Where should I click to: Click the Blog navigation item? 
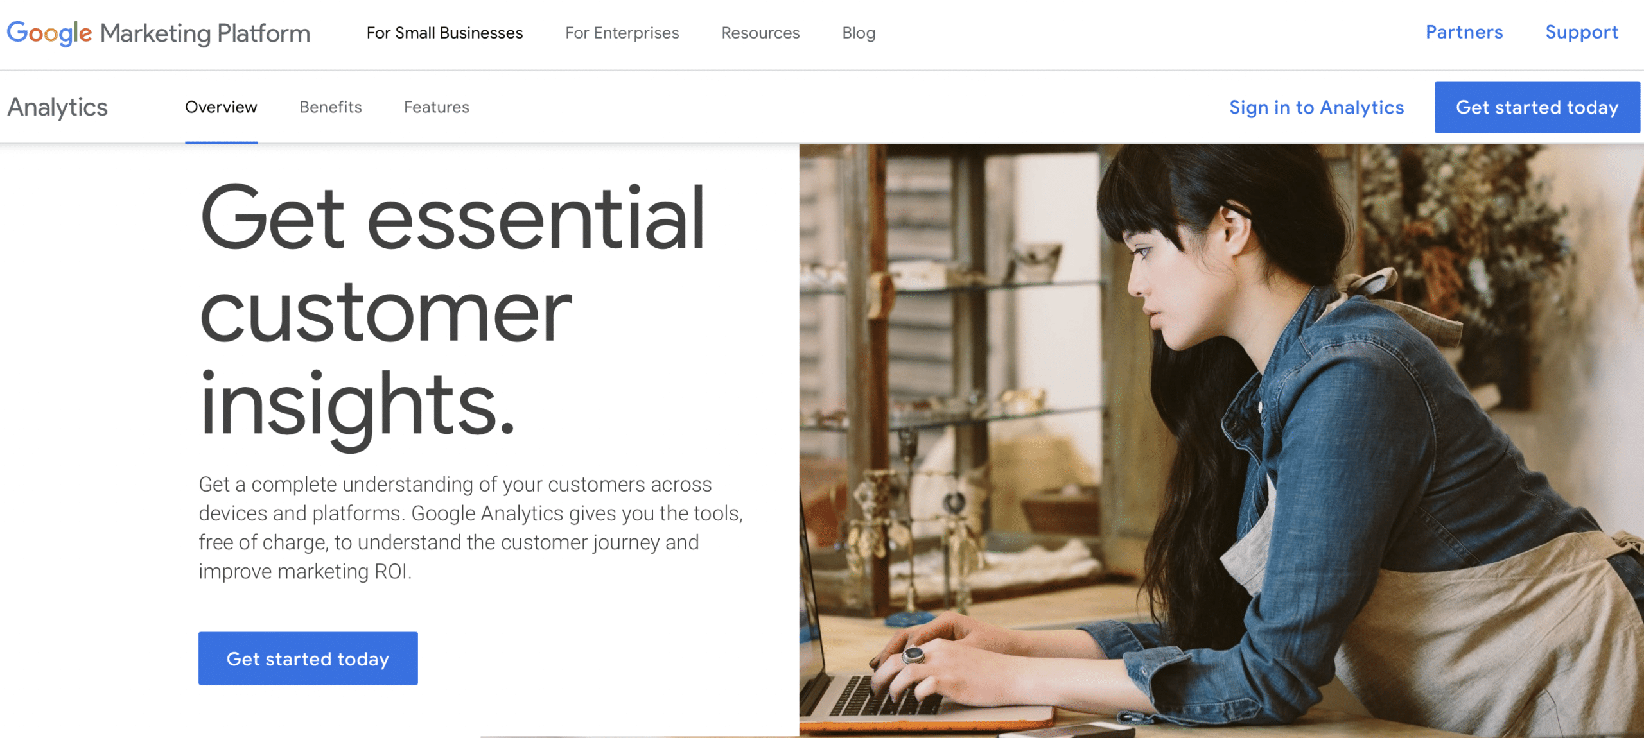pos(860,31)
